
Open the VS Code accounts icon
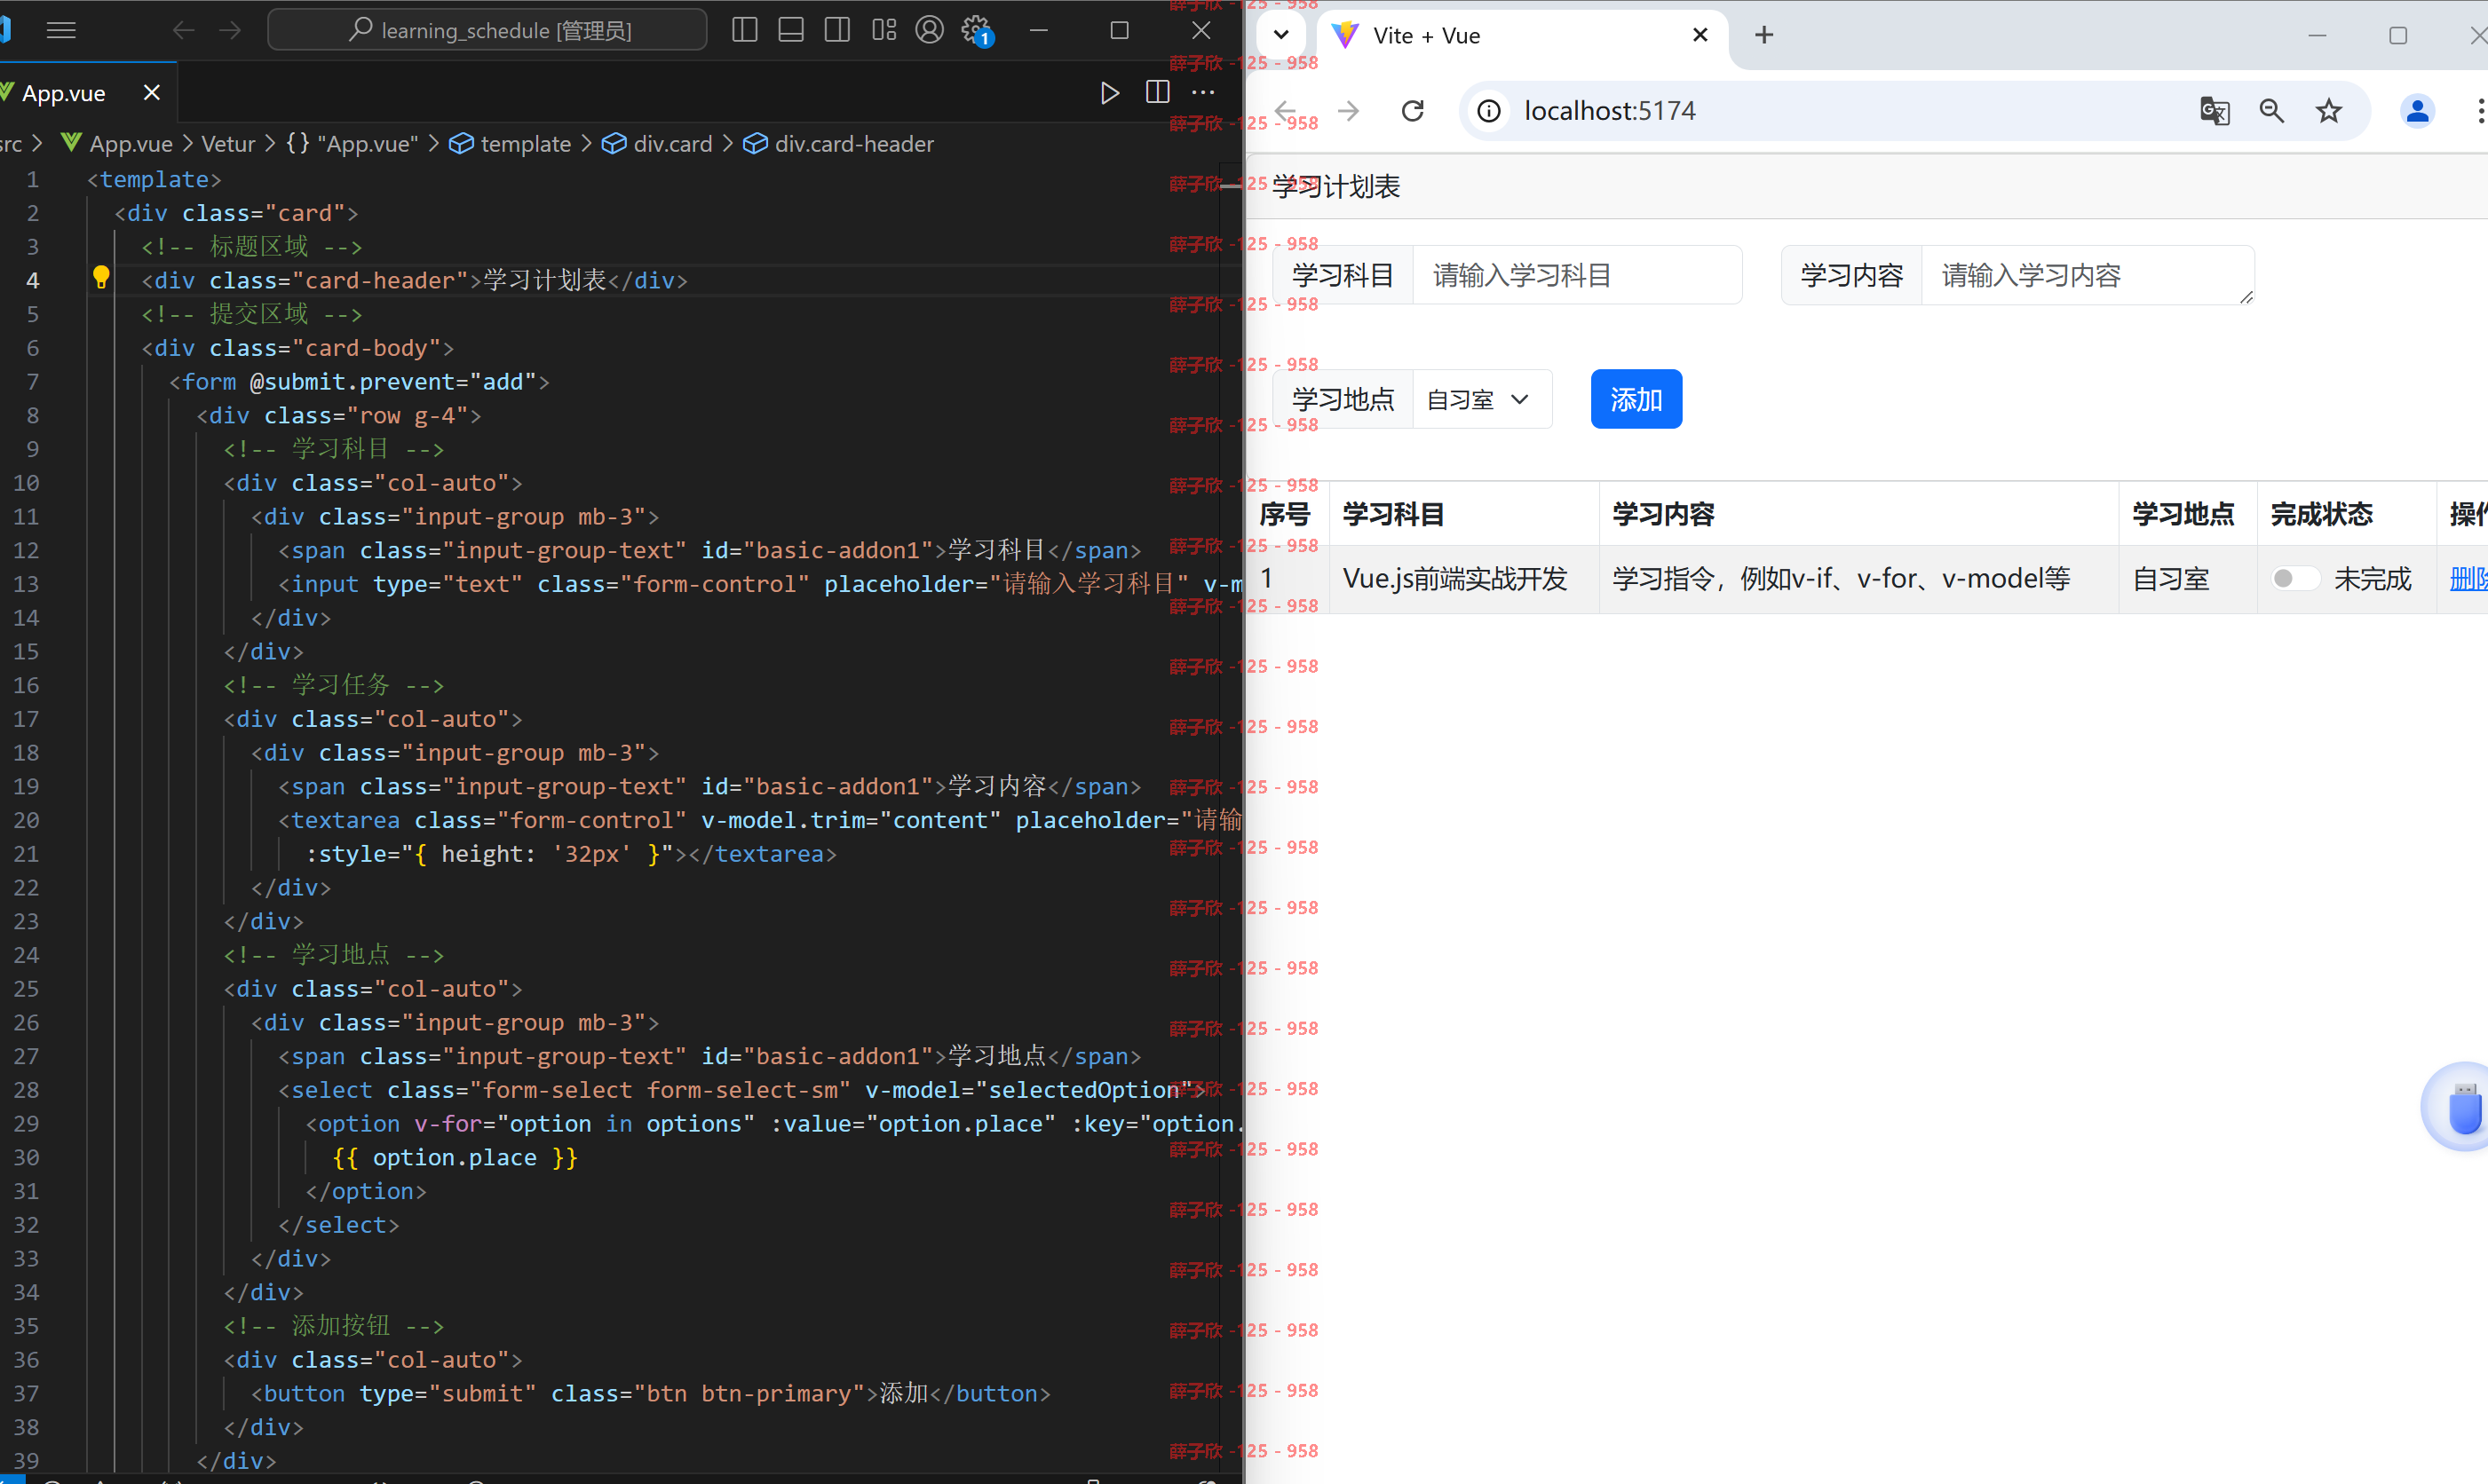[930, 30]
